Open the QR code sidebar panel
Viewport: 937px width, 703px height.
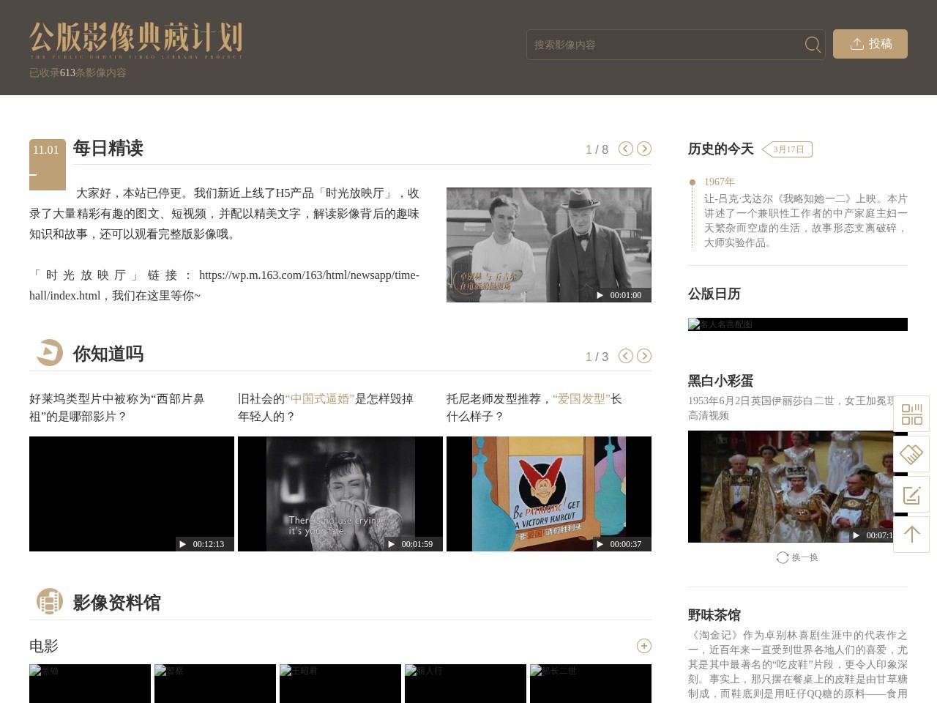911,414
